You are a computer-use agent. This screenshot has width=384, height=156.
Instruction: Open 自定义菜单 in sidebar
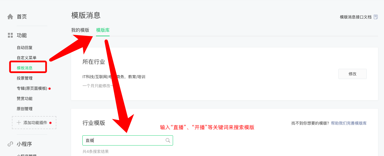point(27,58)
